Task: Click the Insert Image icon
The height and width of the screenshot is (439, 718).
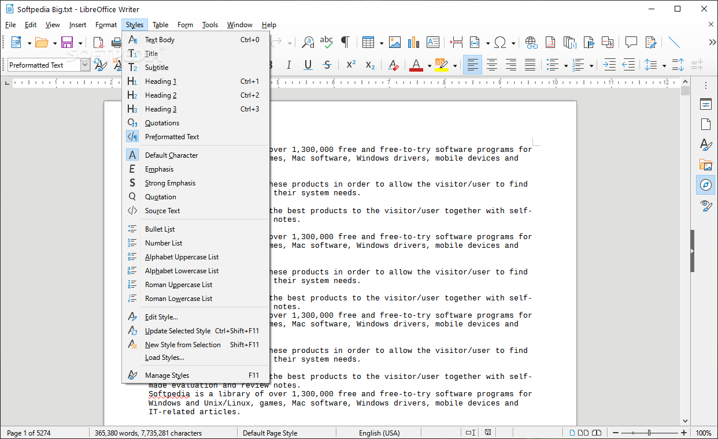Action: [395, 42]
